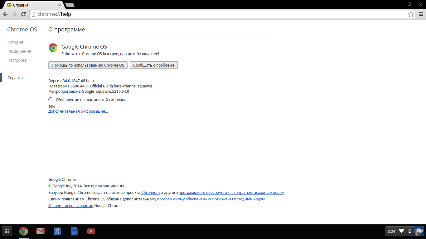
Task: Click the Работать с Chrome OS tagline text
Action: (110, 54)
